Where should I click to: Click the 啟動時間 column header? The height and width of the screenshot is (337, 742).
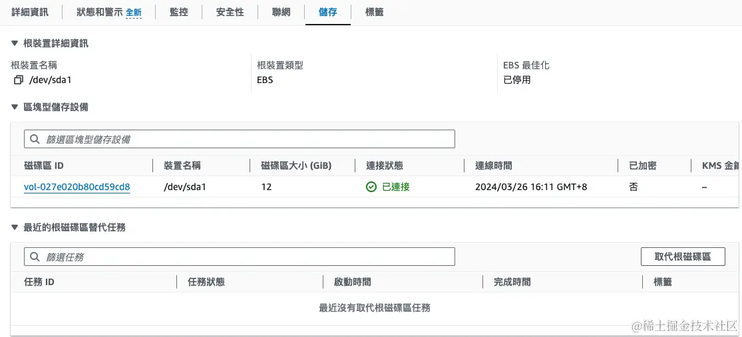352,282
